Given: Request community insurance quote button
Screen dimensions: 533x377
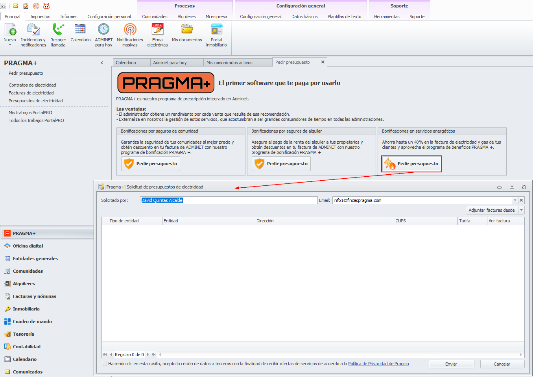Looking at the screenshot, I should tap(151, 164).
